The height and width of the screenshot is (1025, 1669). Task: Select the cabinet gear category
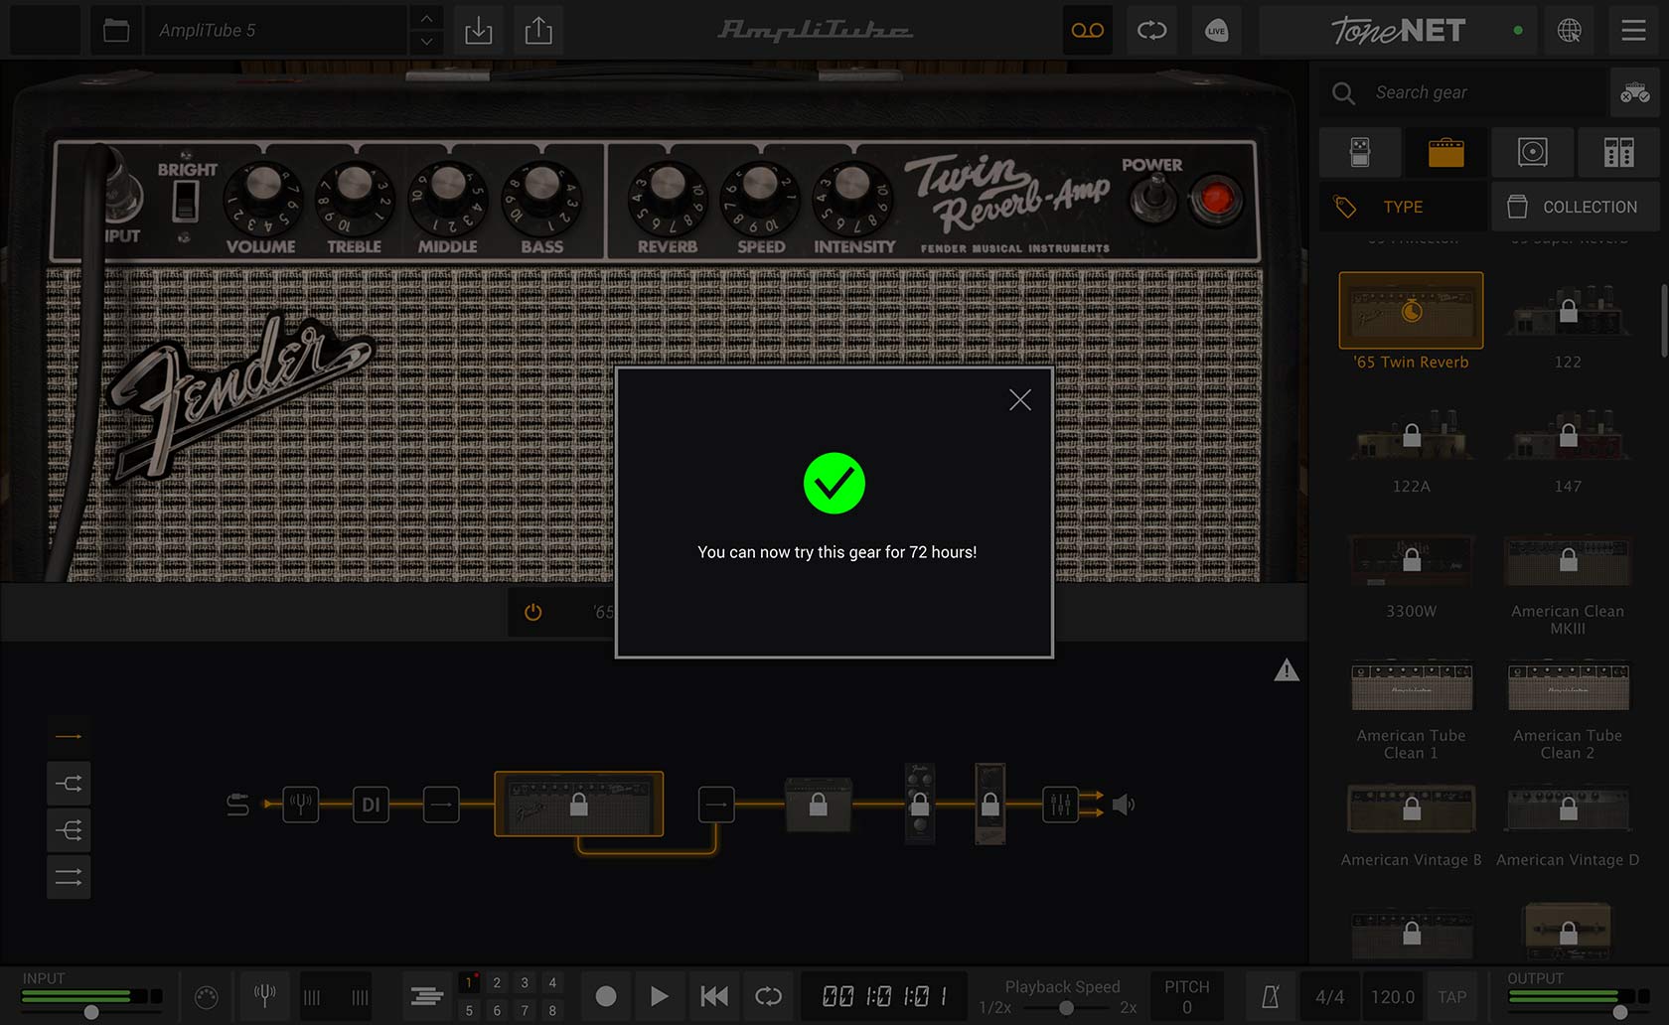tap(1531, 152)
